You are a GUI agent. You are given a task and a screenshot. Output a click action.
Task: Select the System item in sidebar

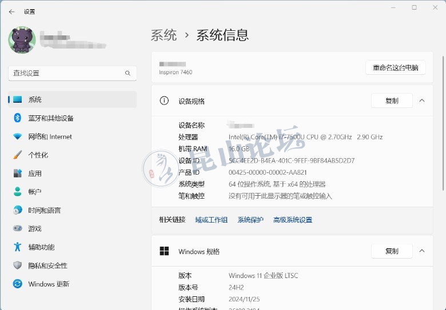pyautogui.click(x=35, y=99)
